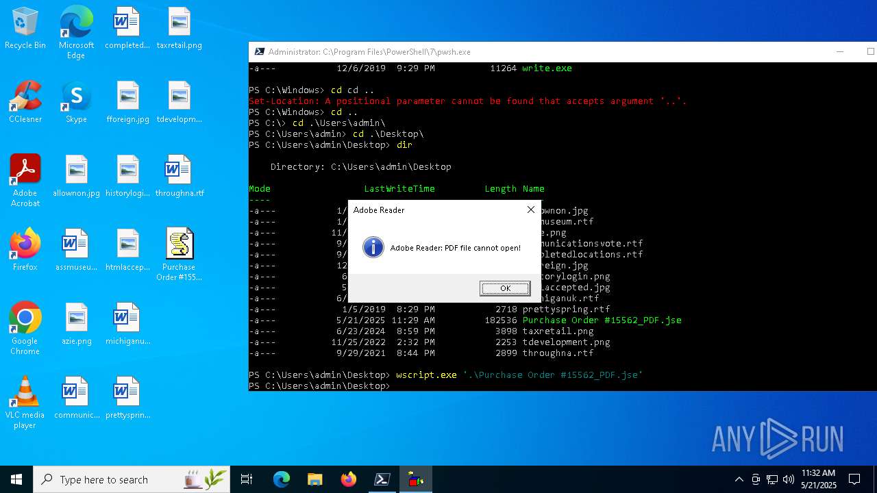
Task: Open Adobe Acrobat desktop shortcut
Action: (x=25, y=181)
